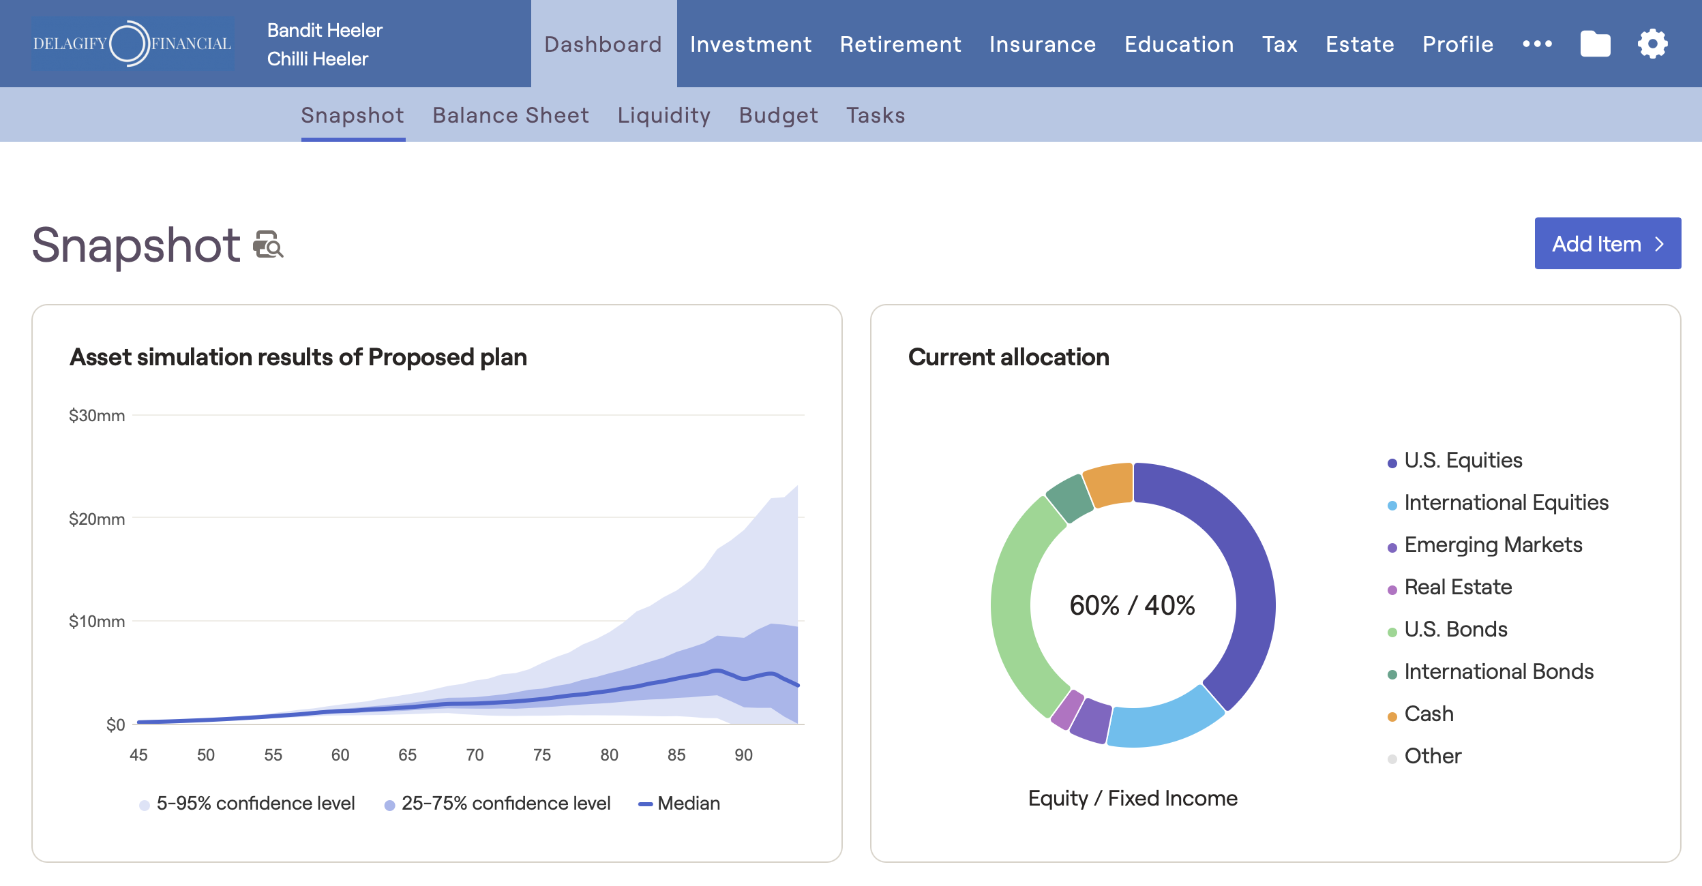Viewport: 1702px width, 886px height.
Task: Open the Tax tab
Action: [x=1280, y=44]
